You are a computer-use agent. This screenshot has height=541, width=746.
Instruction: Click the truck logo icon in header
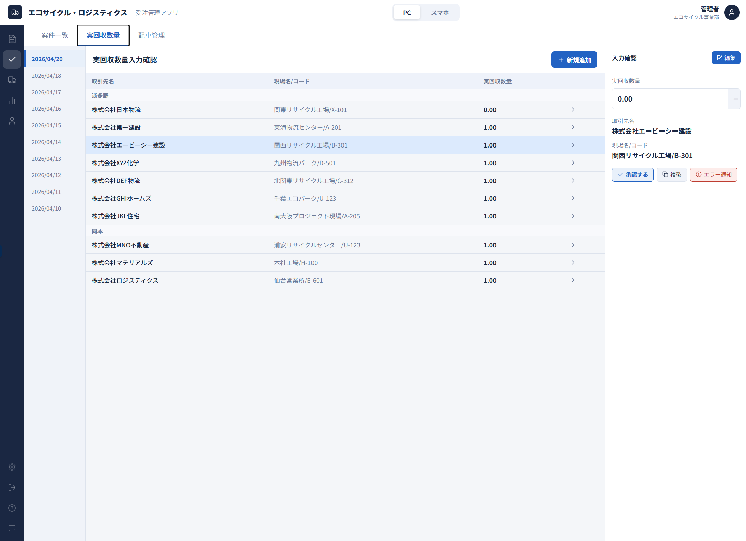(x=15, y=12)
